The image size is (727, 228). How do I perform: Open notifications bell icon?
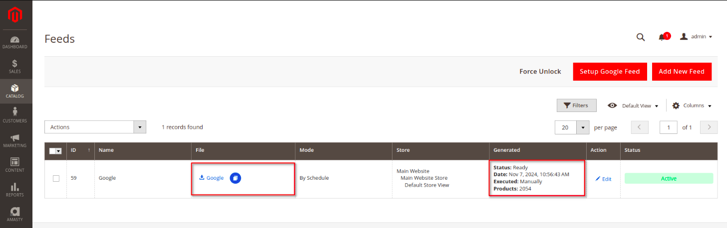pyautogui.click(x=663, y=37)
